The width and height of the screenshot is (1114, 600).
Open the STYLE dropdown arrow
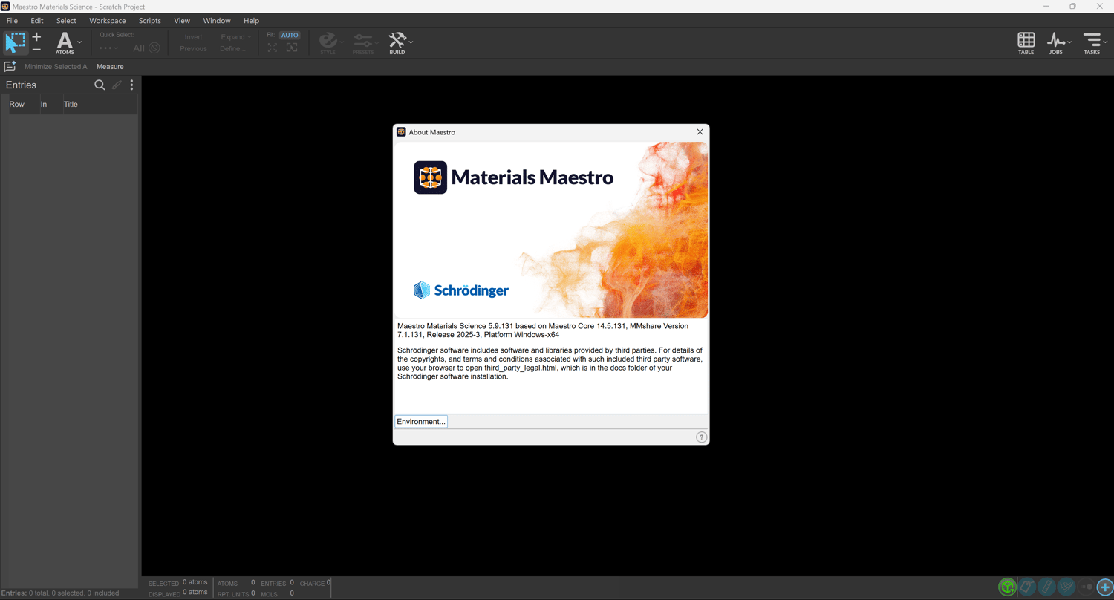(x=341, y=42)
